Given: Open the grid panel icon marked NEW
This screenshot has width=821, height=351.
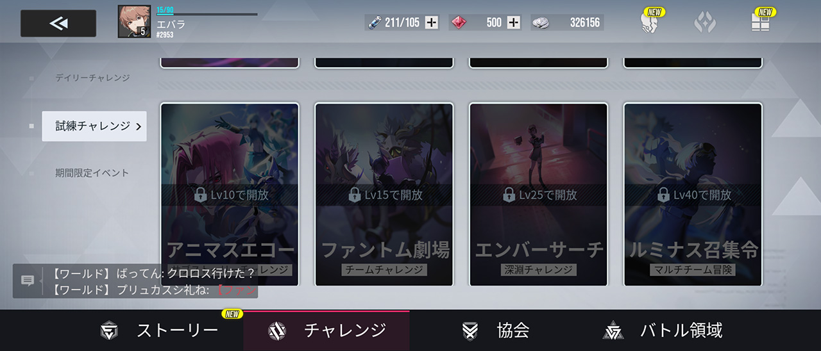Looking at the screenshot, I should pyautogui.click(x=761, y=22).
